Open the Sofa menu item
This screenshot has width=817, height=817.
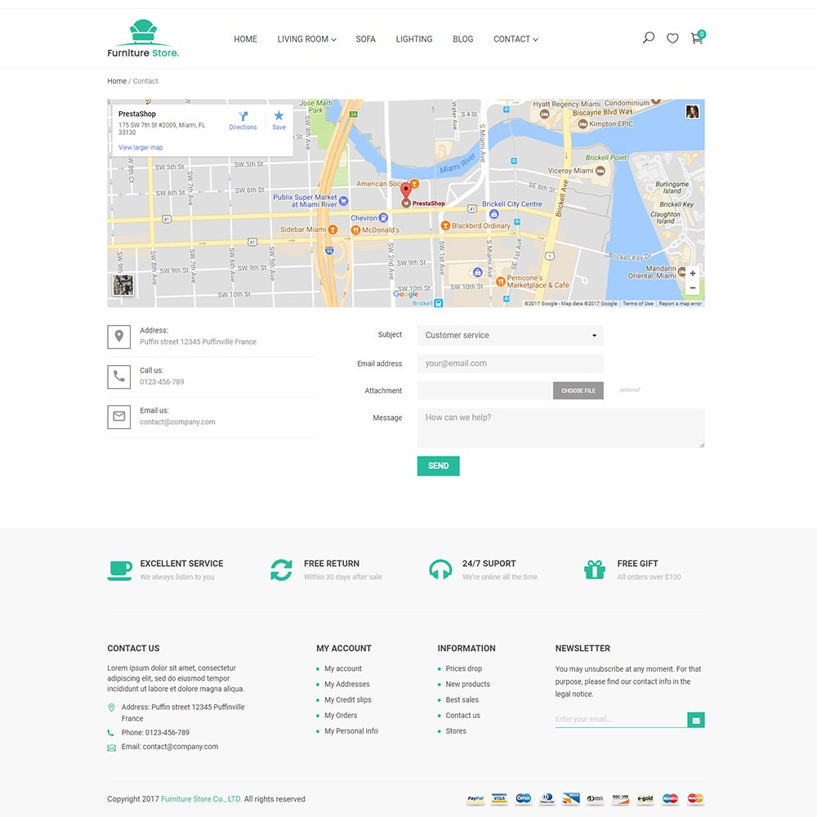pos(366,39)
